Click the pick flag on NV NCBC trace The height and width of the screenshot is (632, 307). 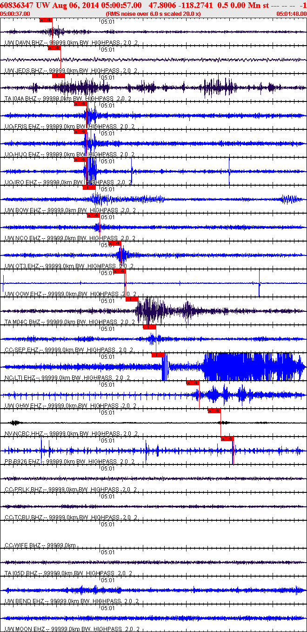[x=214, y=411]
